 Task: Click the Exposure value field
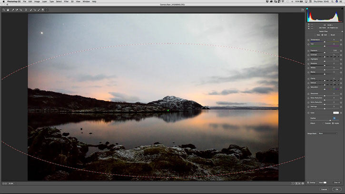point(335,50)
